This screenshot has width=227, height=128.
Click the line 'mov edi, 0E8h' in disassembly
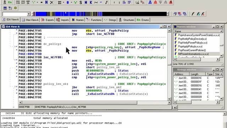(x=87, y=61)
